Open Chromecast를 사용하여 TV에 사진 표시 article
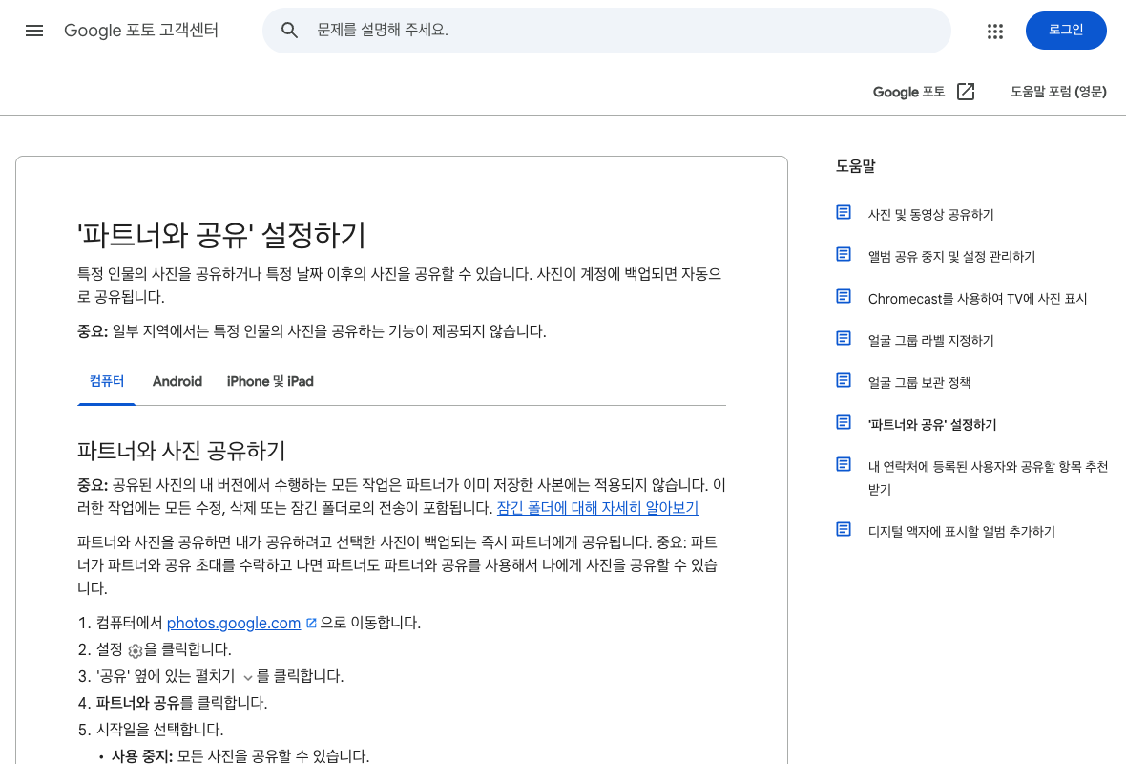Image resolution: width=1126 pixels, height=764 pixels. tap(977, 299)
